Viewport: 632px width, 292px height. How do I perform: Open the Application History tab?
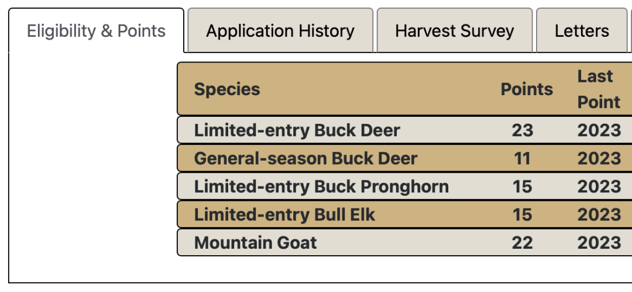tap(280, 30)
